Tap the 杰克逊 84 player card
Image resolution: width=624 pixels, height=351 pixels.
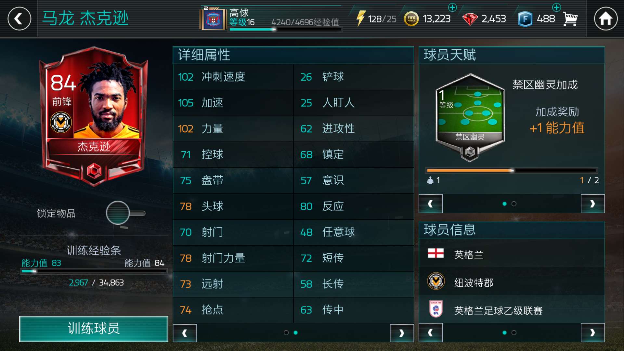pyautogui.click(x=94, y=117)
